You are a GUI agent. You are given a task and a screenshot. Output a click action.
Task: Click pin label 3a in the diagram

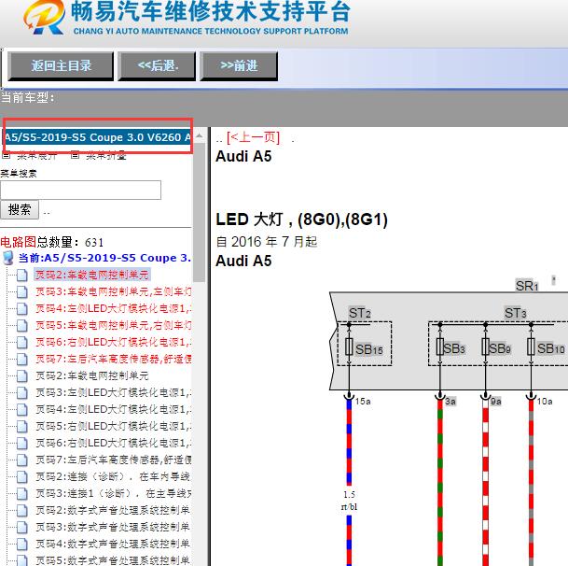[450, 402]
